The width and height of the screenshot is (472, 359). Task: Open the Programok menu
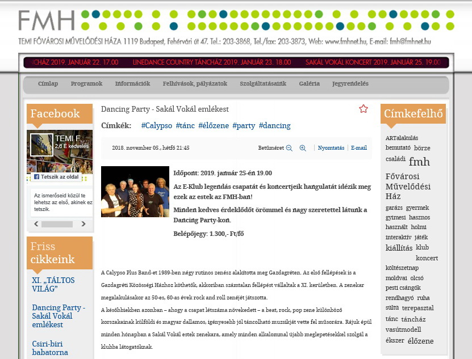(x=86, y=84)
